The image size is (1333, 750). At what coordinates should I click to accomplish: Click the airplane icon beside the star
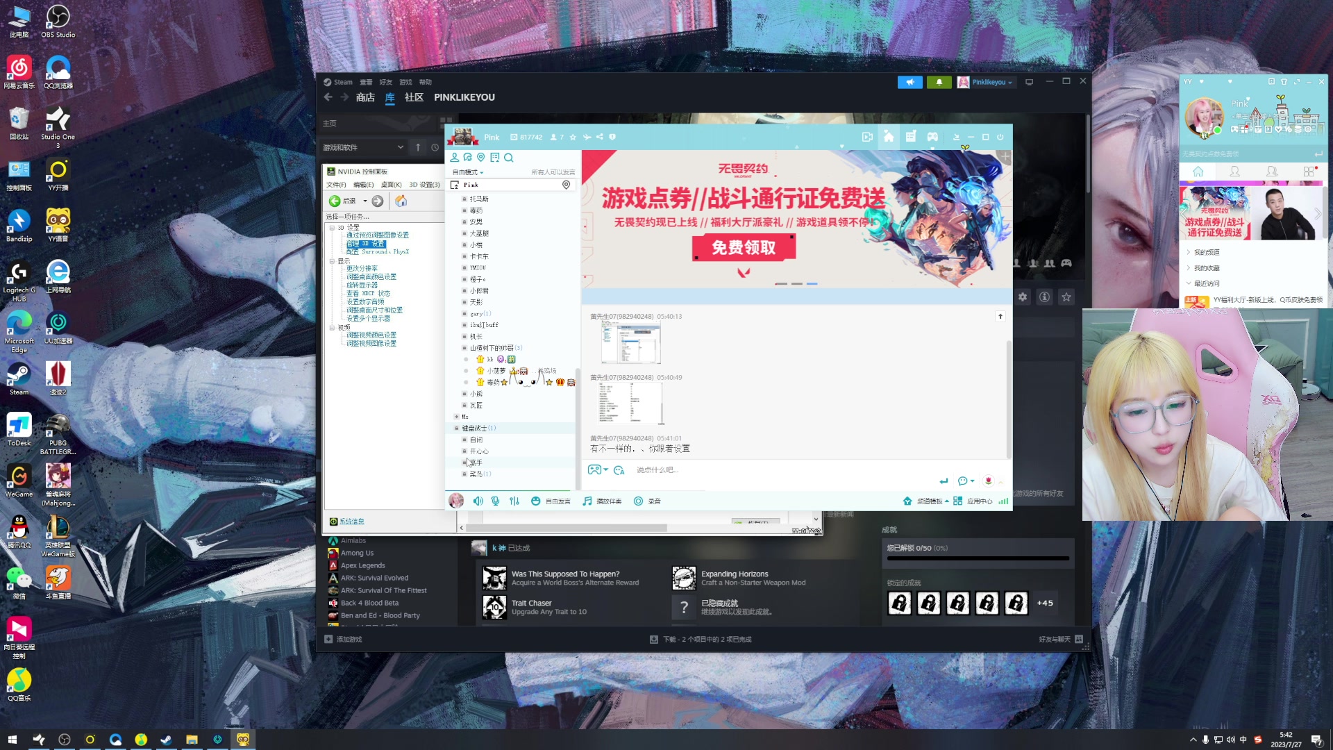[x=587, y=137]
